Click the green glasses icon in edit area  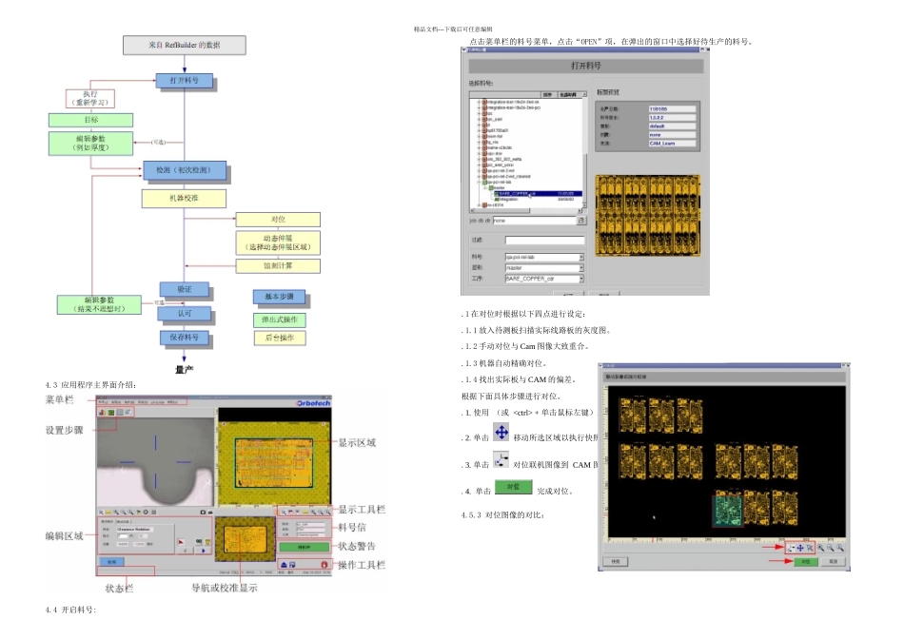(199, 542)
